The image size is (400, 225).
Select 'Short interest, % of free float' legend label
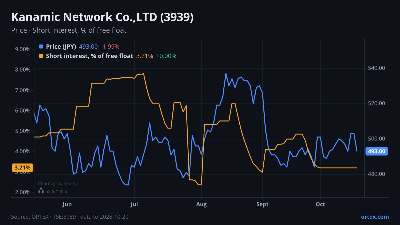click(89, 56)
